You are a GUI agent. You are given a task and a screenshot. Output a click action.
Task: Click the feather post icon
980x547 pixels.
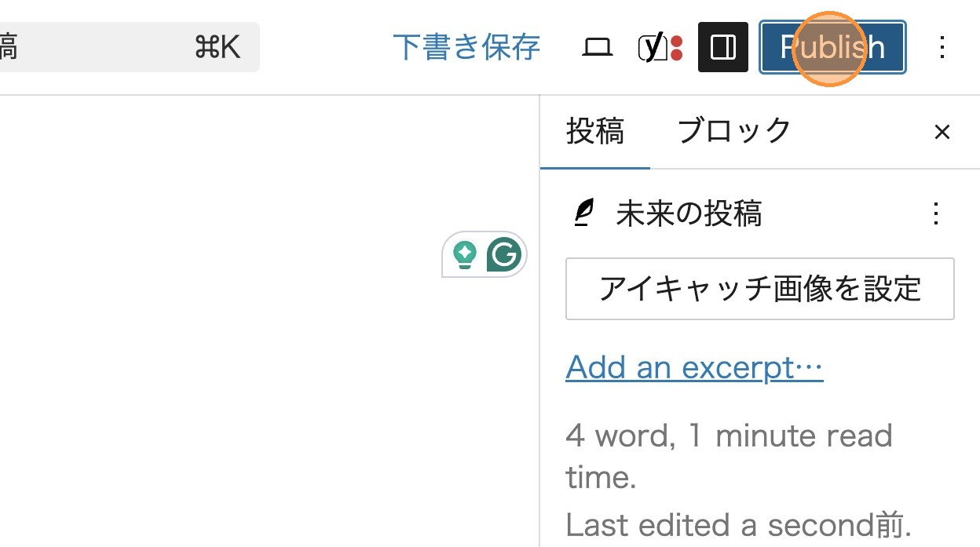582,213
